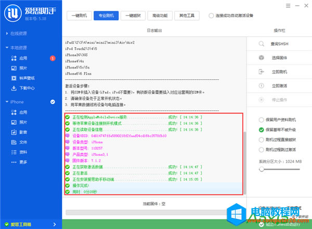Open the 下载中心 download icon

tap(14, 88)
